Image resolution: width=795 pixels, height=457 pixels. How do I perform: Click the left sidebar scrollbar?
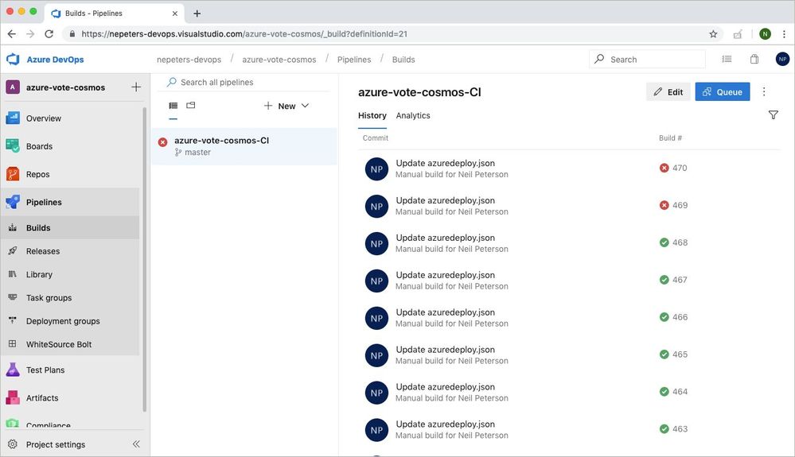tap(145, 259)
